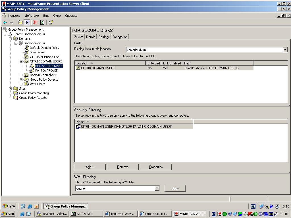The width and height of the screenshot is (291, 218).
Task: Click the green Refresh icon
Action: 42,22
